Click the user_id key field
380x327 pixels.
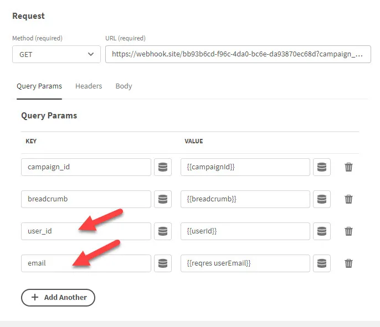pyautogui.click(x=86, y=231)
